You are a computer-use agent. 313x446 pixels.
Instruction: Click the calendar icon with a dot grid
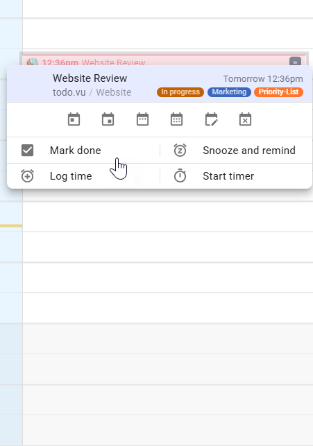(177, 119)
